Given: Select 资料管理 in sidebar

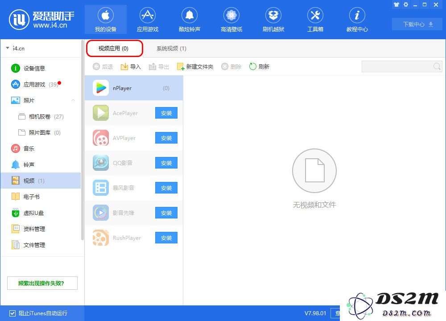Looking at the screenshot, I should click(41, 229).
